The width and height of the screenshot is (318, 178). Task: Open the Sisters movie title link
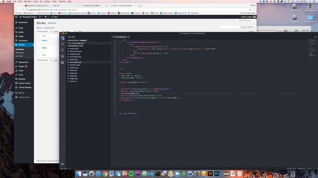pyautogui.click(x=45, y=41)
